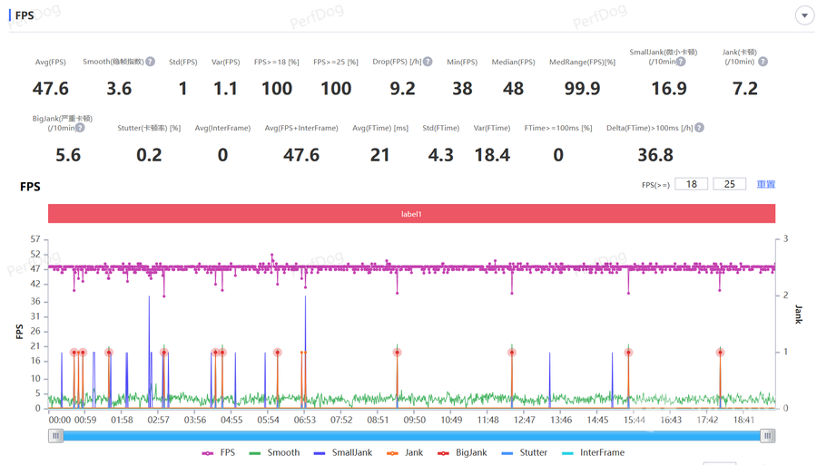Click help icon beside Delta(FTime)>100ms
817x465 pixels.
tap(699, 128)
